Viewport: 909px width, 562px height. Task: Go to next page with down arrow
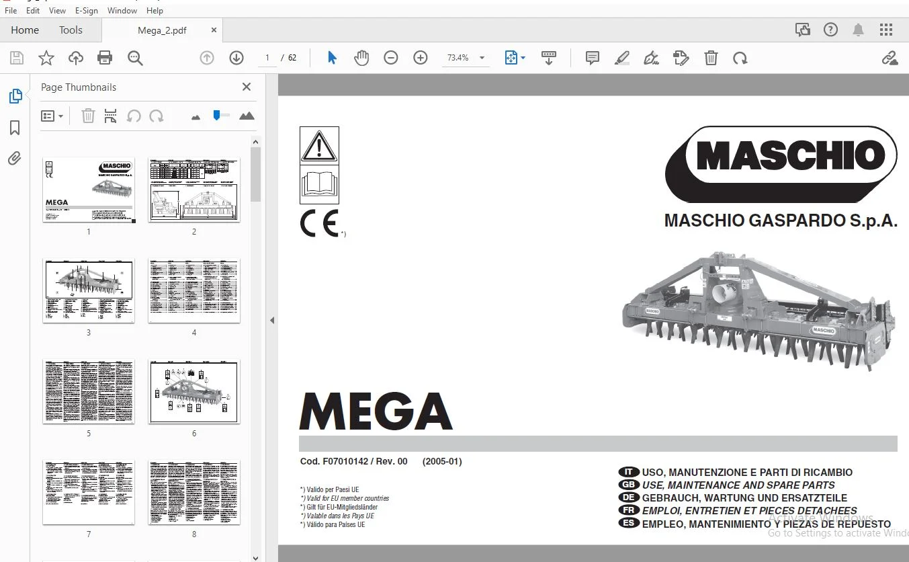click(236, 58)
